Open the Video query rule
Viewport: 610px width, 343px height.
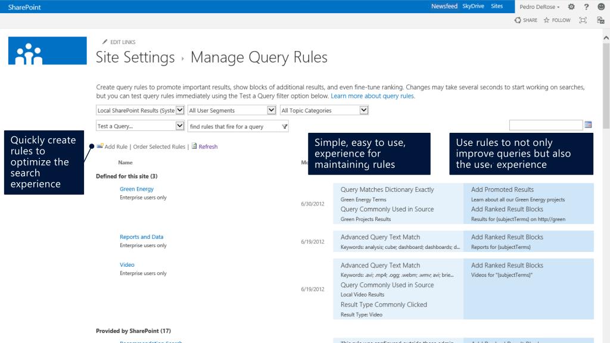click(x=127, y=265)
